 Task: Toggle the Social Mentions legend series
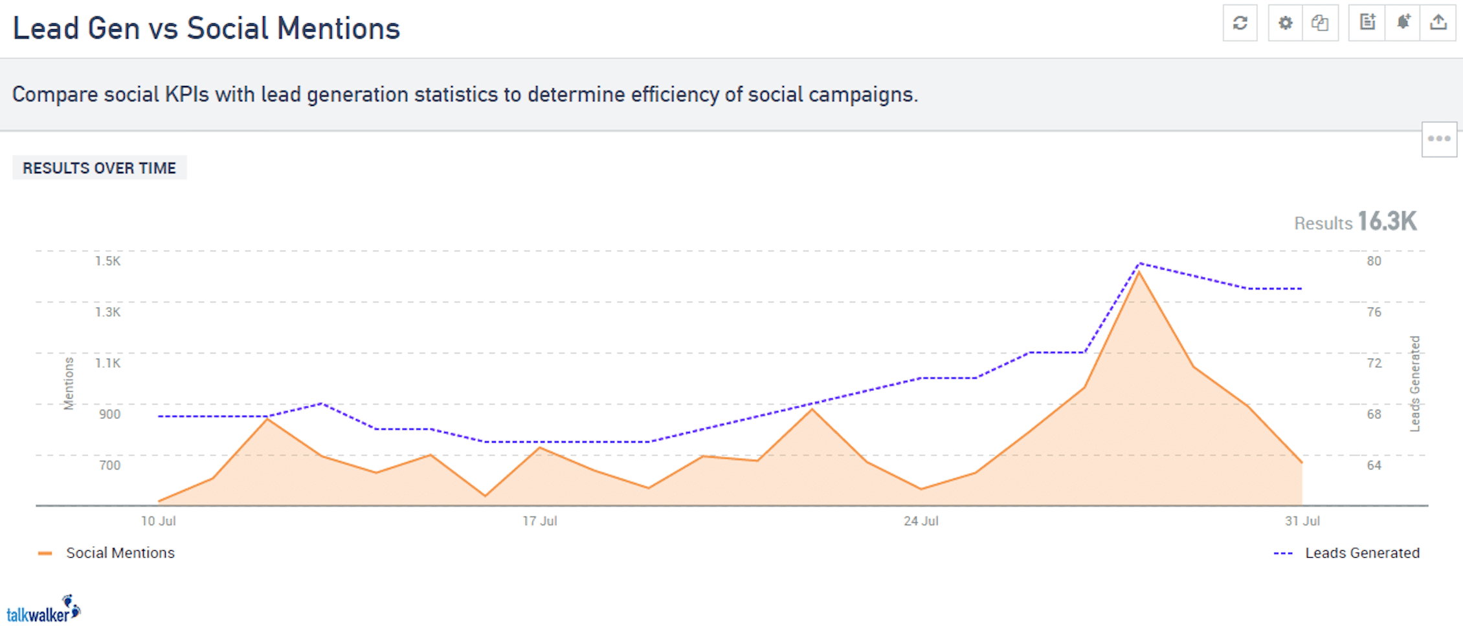(120, 553)
